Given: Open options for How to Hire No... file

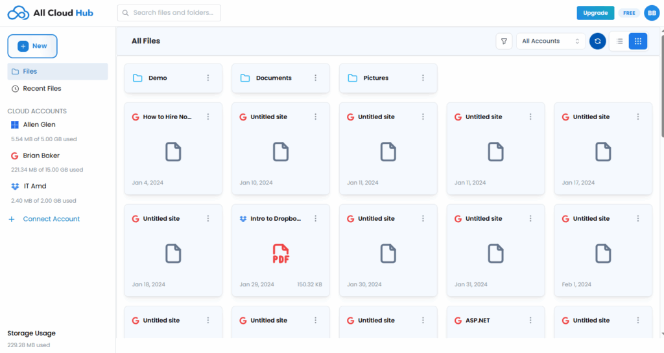Looking at the screenshot, I should click(208, 117).
